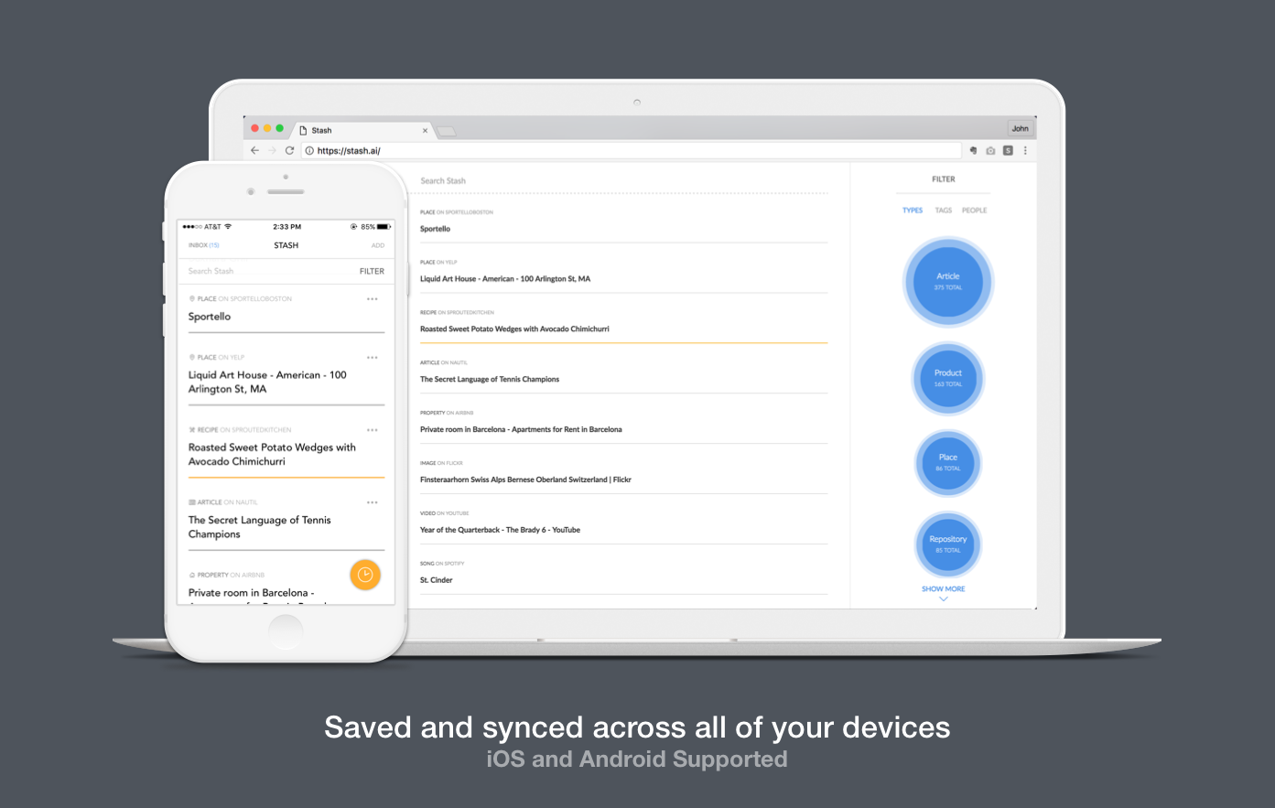
Task: Switch to TAGS filter tab
Action: pos(944,210)
